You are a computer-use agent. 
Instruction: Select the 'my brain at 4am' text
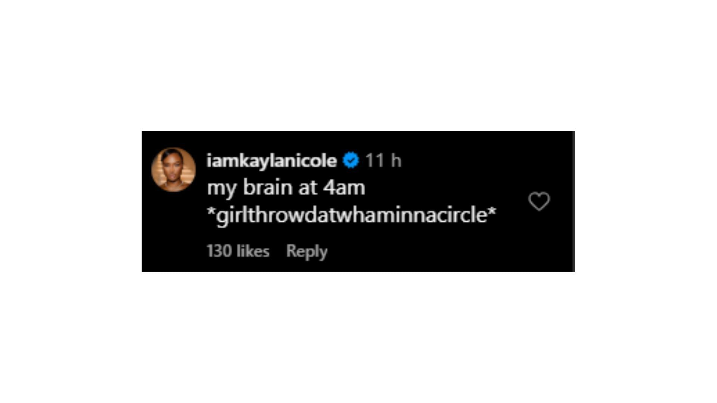pyautogui.click(x=286, y=188)
